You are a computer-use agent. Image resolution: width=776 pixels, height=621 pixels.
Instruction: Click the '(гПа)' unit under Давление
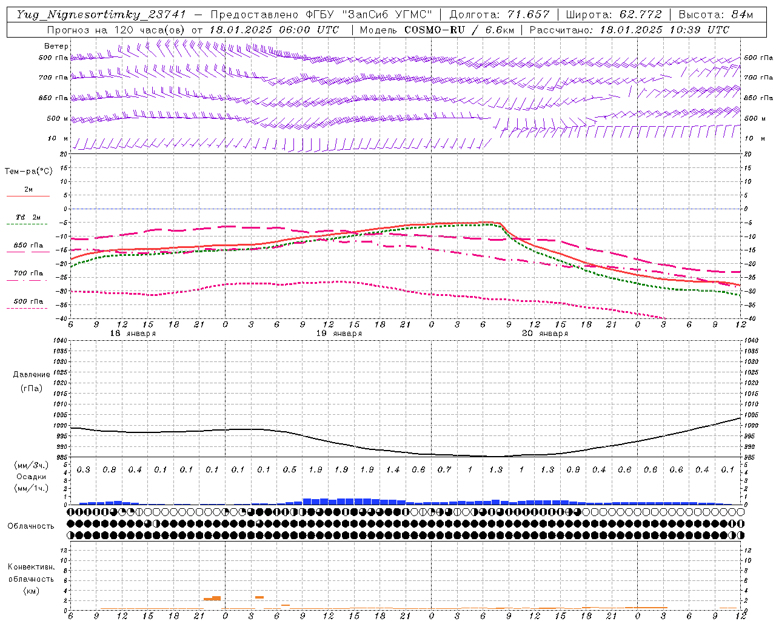(32, 388)
